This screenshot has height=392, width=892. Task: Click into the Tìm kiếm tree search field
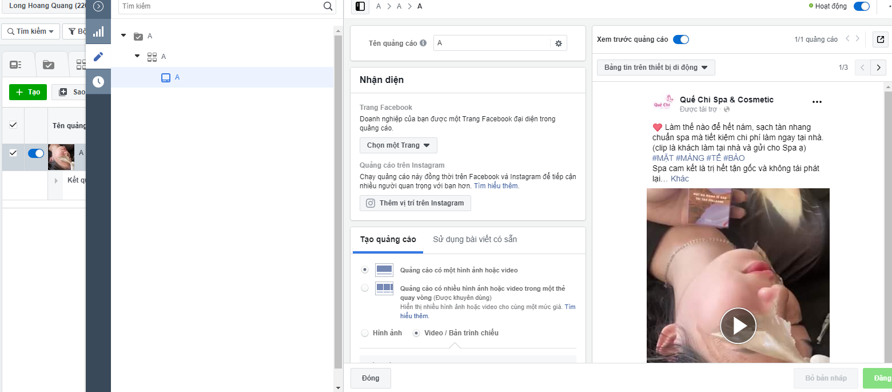[x=220, y=6]
